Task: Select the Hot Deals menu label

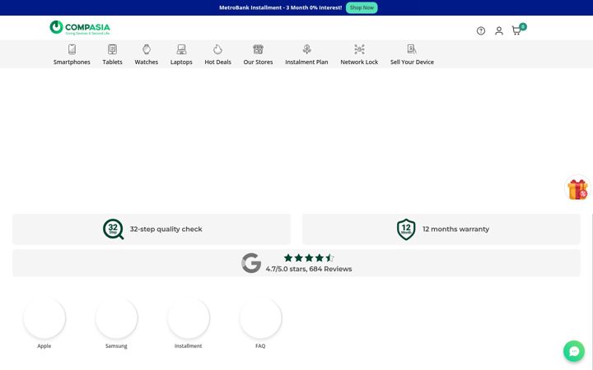Action: click(x=217, y=62)
